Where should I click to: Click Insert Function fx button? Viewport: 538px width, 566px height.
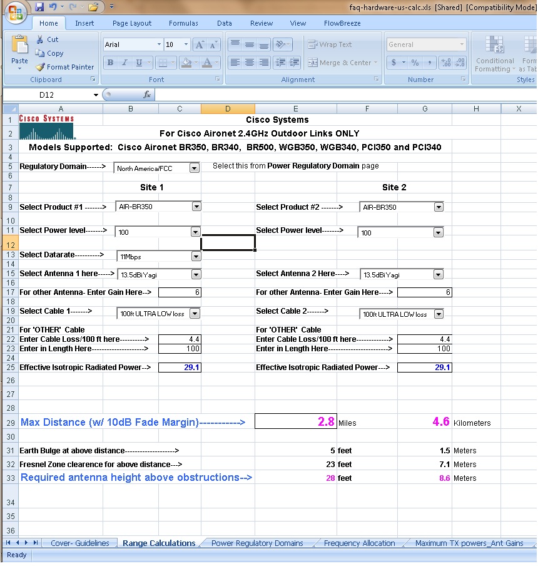click(147, 95)
